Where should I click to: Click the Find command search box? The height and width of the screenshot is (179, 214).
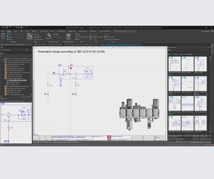pyautogui.click(x=125, y=31)
